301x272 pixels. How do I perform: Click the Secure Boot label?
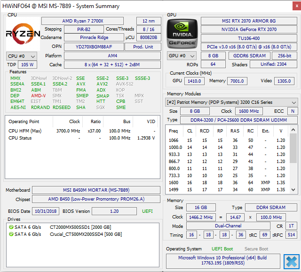point(256,249)
